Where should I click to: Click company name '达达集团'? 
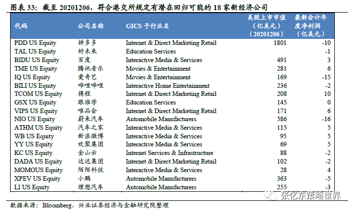pyautogui.click(x=91, y=161)
